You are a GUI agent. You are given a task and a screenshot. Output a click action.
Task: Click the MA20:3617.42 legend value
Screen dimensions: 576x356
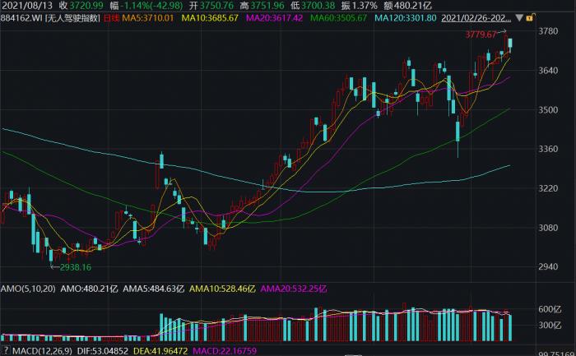click(x=274, y=17)
